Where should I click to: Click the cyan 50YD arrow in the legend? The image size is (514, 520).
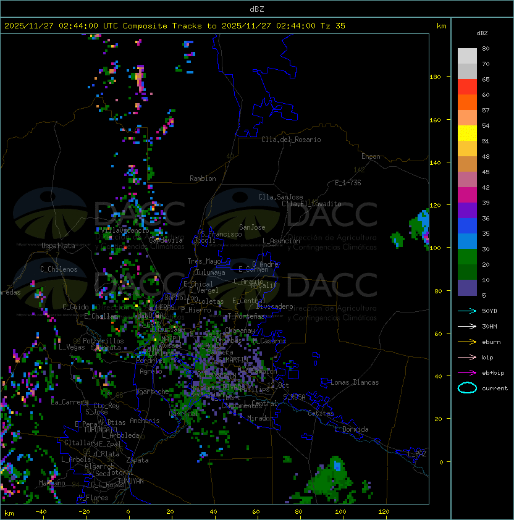click(x=467, y=311)
